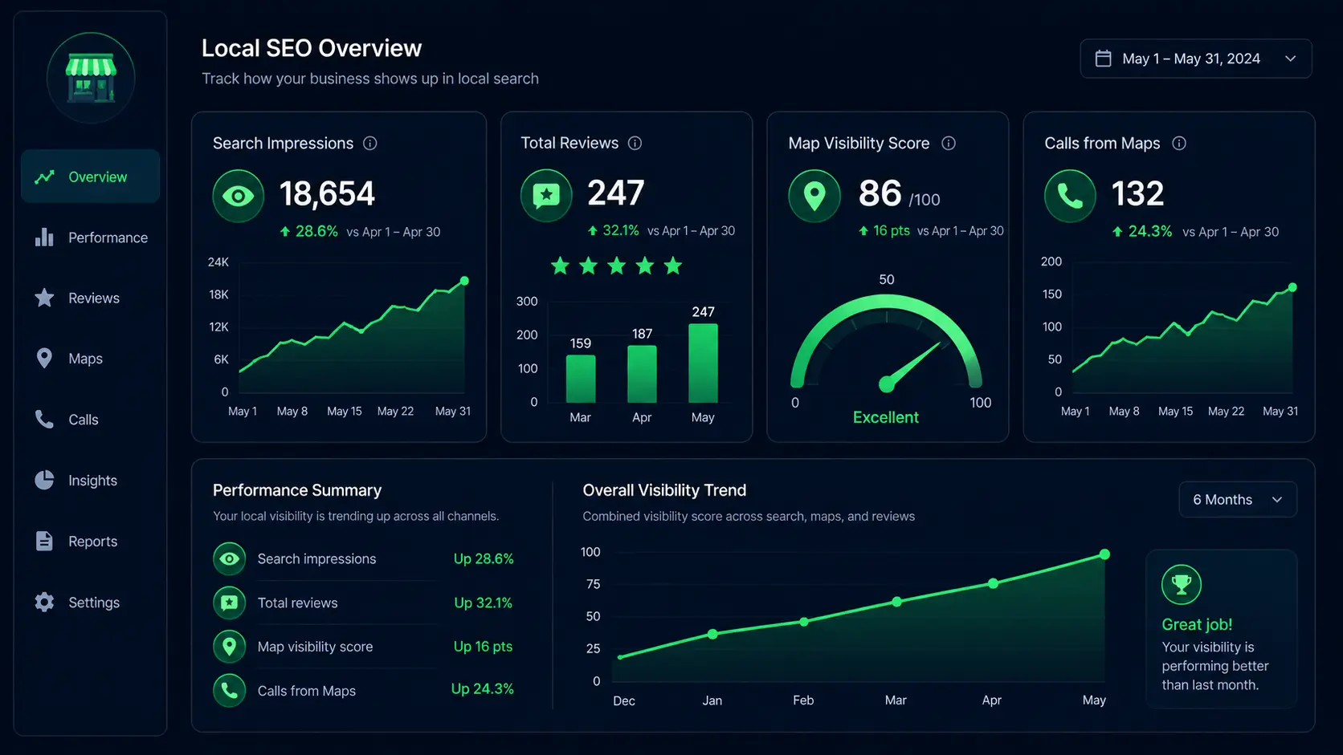Click the Mar bar labeled 159
1343x755 pixels.
point(581,379)
